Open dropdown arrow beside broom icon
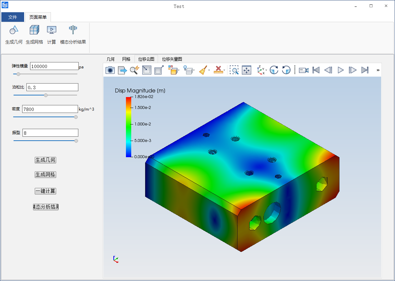The width and height of the screenshot is (395, 281). coord(209,70)
